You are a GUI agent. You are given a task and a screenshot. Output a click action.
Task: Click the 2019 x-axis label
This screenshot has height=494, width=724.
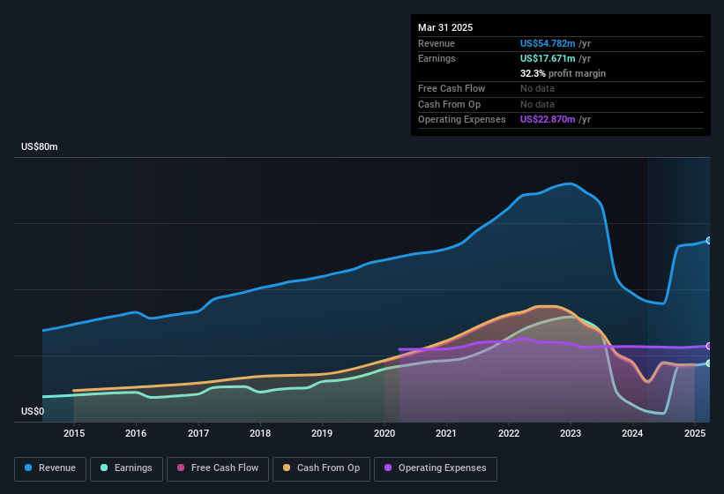(x=322, y=433)
